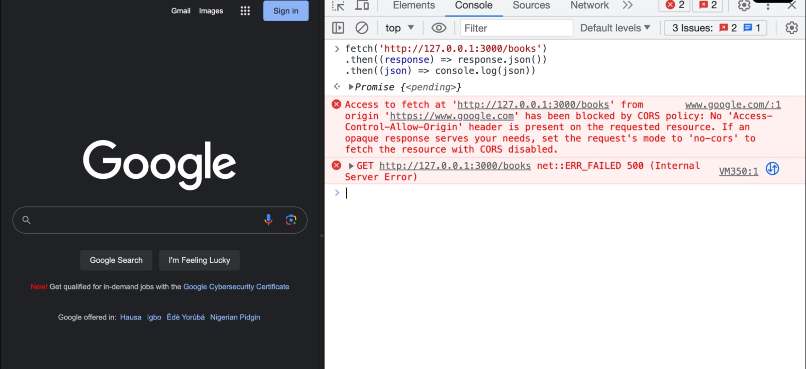Image resolution: width=806 pixels, height=369 pixels.
Task: Open Gmail link on Google page
Action: coord(181,11)
